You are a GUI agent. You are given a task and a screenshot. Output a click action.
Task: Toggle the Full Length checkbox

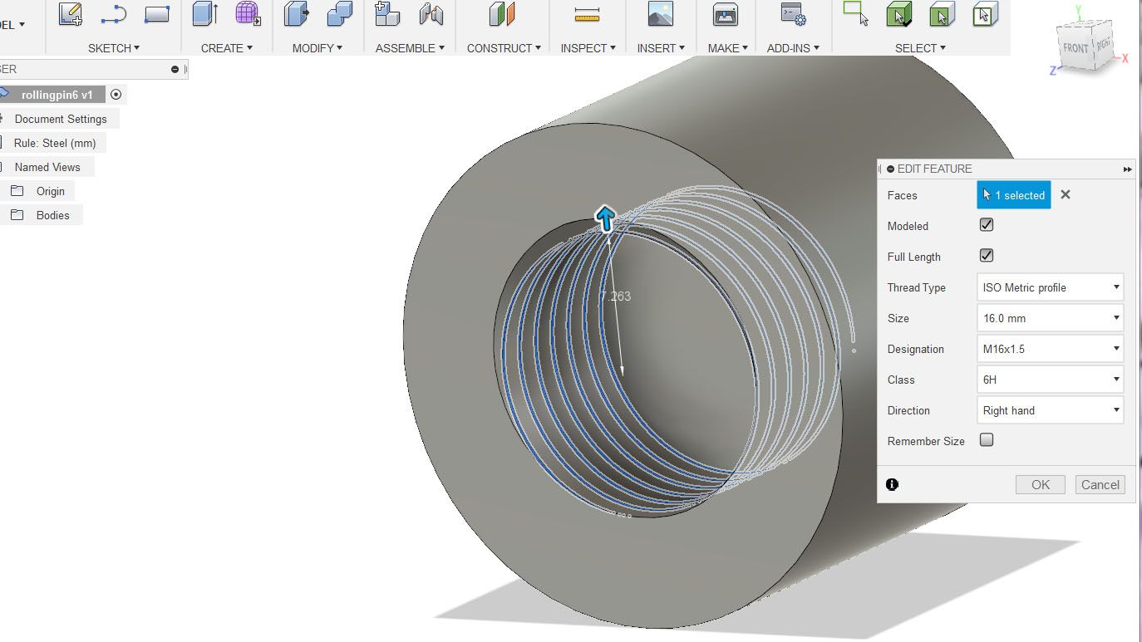(987, 256)
